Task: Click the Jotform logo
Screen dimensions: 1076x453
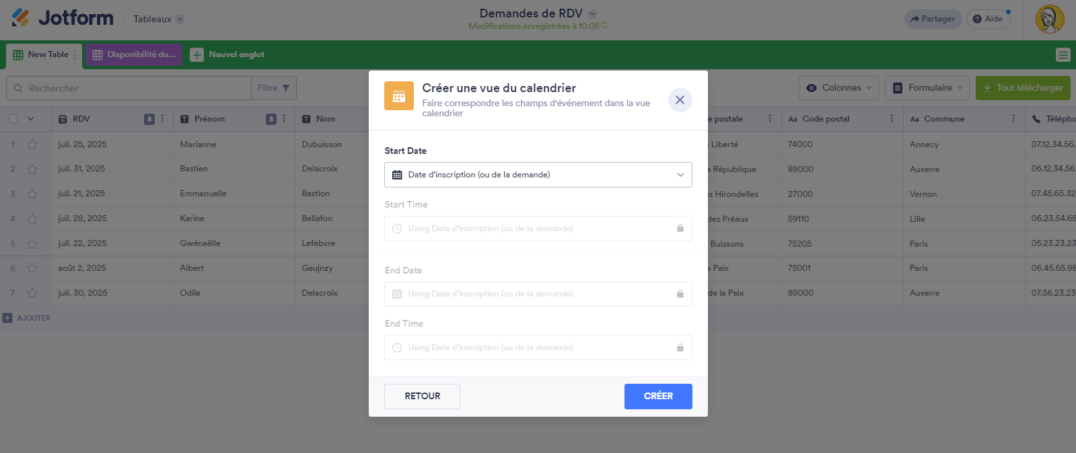Action: pyautogui.click(x=63, y=18)
